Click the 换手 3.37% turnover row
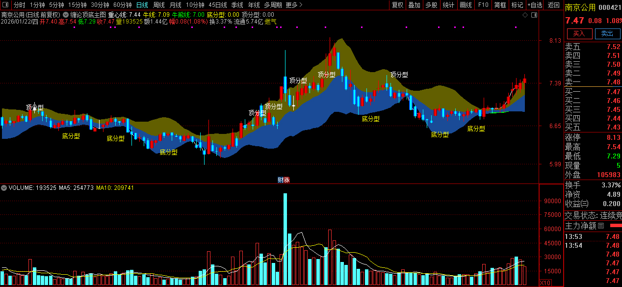622x287 pixels. pos(593,185)
